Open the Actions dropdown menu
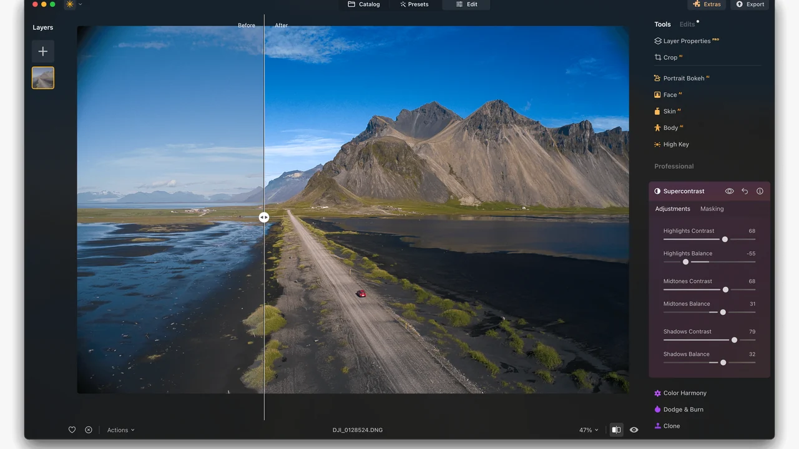 point(120,430)
